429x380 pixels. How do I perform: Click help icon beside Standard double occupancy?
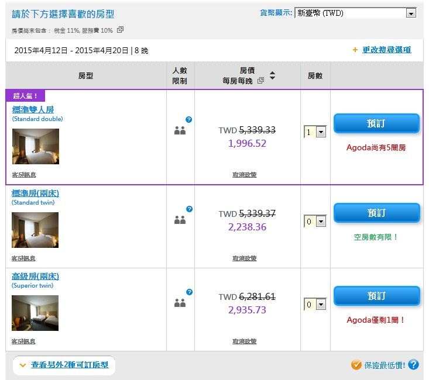coord(188,120)
